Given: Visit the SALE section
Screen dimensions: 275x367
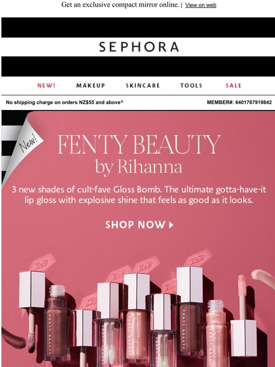Looking at the screenshot, I should 233,85.
